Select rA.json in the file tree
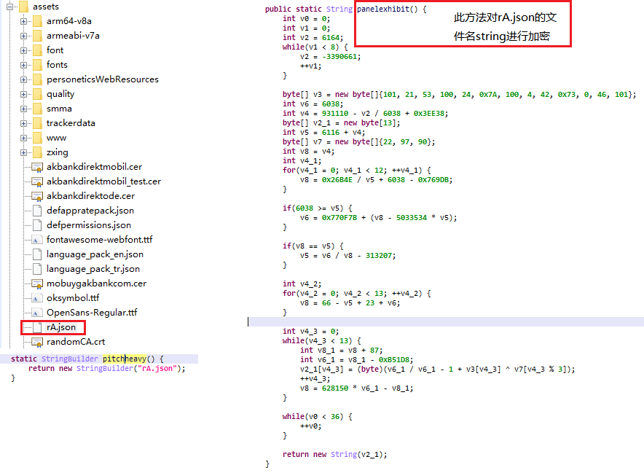The image size is (644, 473). tap(60, 327)
